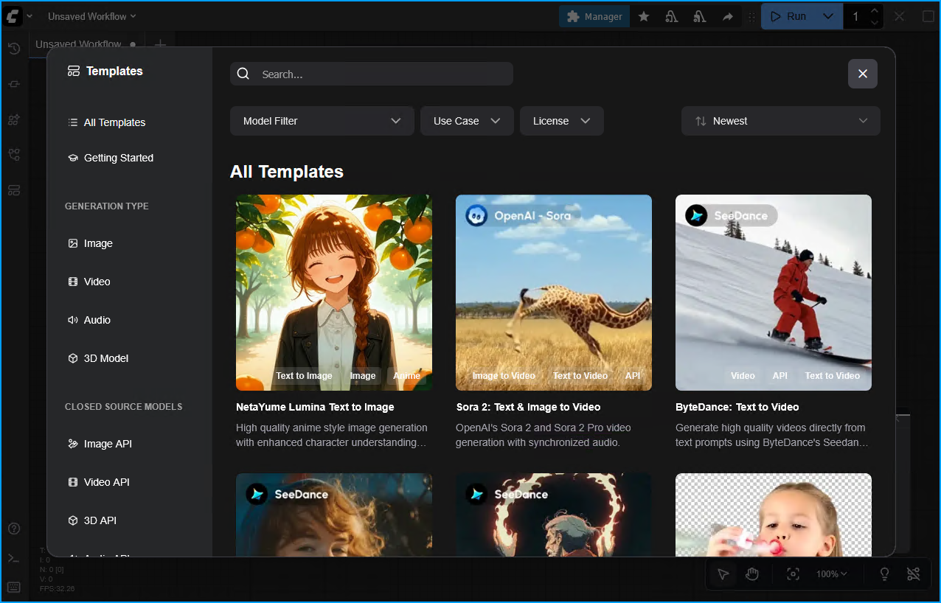Open the workflows panel in the left sidebar
Viewport: 941px width, 603px height.
tap(14, 154)
